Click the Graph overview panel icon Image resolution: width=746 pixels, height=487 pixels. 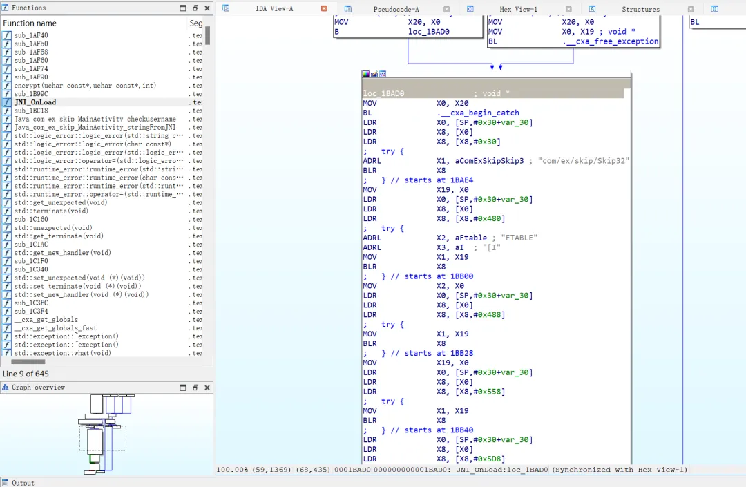[x=5, y=388]
